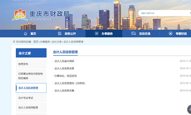Open 会计人员信息查询 (旧系统) link

coord(70,83)
